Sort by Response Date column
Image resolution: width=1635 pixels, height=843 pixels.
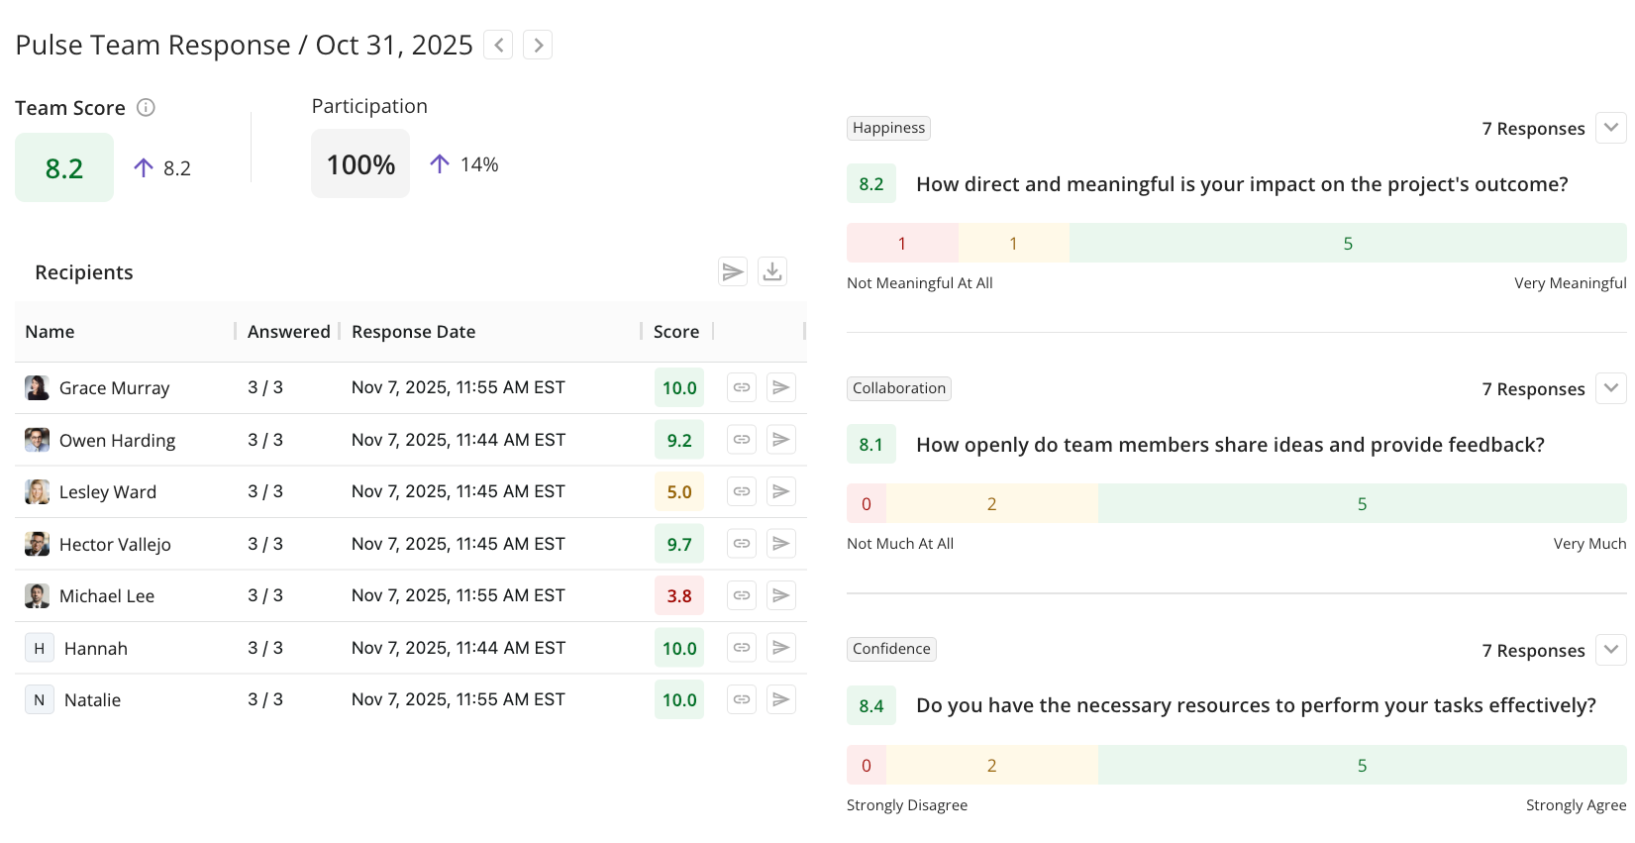[x=413, y=332]
